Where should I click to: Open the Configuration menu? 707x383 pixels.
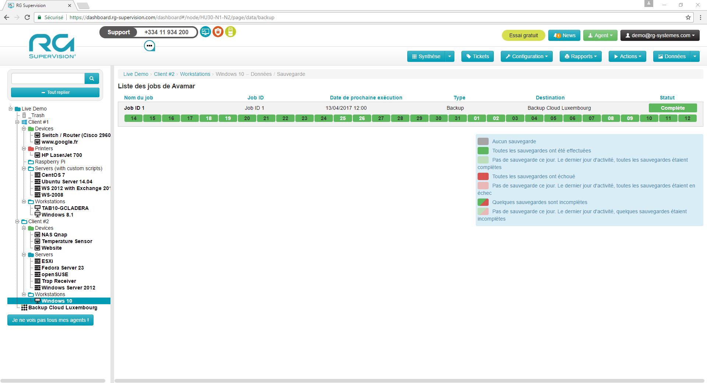pos(527,56)
